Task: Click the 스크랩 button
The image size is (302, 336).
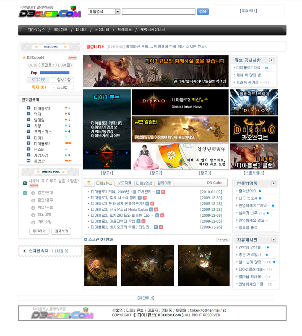Action: pos(62,87)
